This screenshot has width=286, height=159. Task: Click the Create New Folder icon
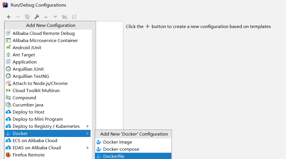coord(64,17)
